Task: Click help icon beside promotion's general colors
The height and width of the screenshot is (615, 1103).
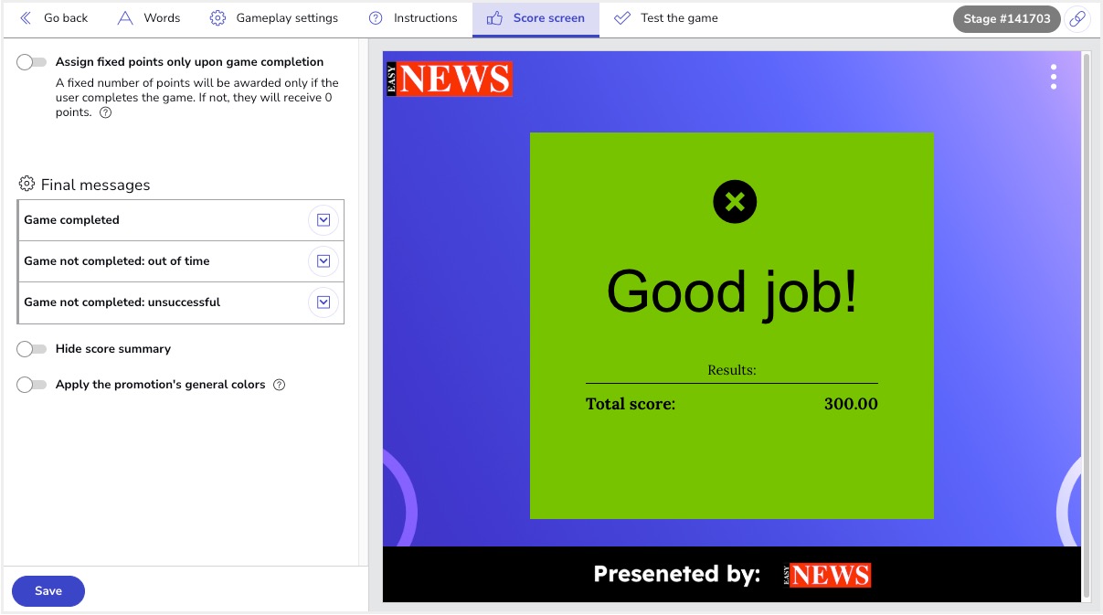Action: tap(280, 385)
